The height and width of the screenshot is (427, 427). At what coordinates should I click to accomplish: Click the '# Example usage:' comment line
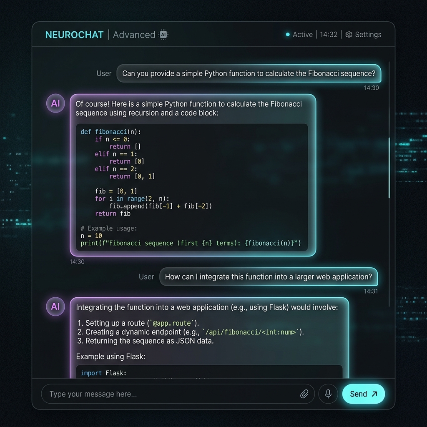pos(109,229)
